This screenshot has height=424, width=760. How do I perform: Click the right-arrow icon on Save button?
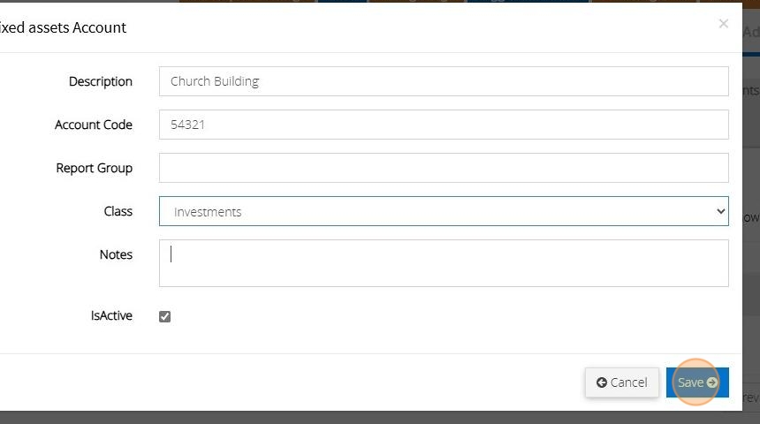tap(712, 382)
